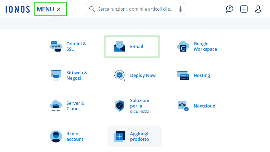Viewport: 270px width, 152px height.
Task: Open the Hosting entry
Action: point(202,75)
